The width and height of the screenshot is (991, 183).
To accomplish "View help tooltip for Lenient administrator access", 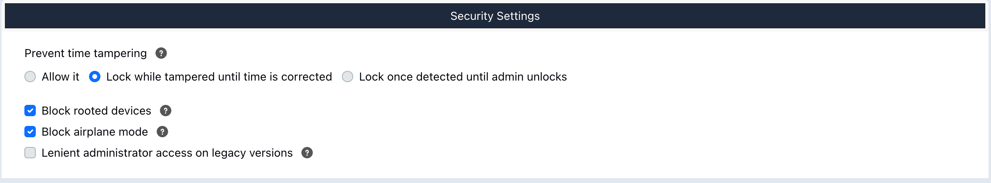I will tap(307, 153).
